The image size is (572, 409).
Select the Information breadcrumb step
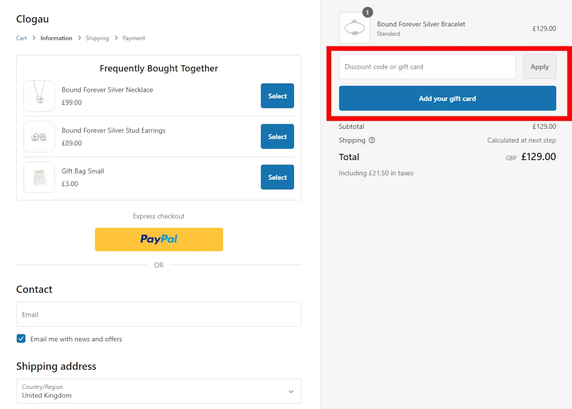56,38
